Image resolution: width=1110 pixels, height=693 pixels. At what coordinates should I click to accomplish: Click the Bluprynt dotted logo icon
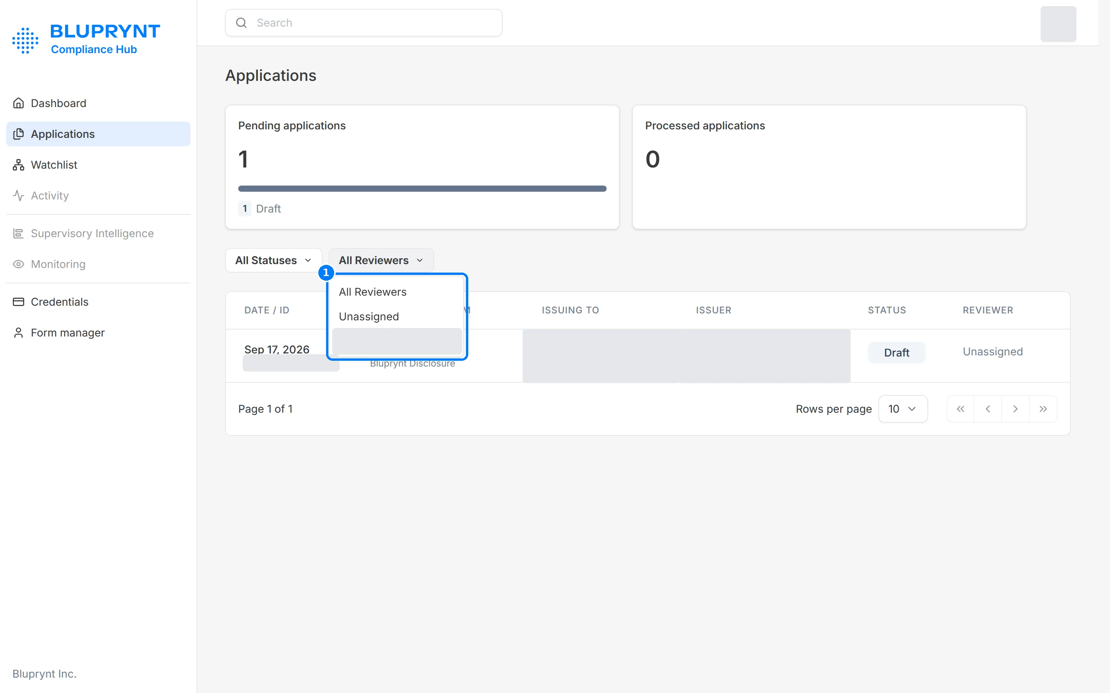pyautogui.click(x=25, y=40)
